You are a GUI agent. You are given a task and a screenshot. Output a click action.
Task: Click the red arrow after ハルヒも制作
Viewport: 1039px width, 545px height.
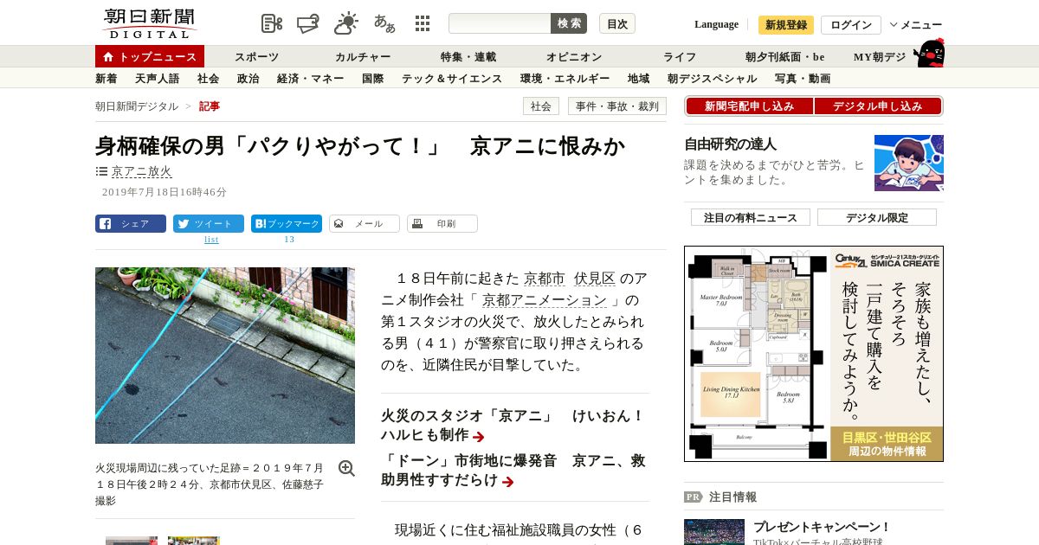[x=479, y=437]
